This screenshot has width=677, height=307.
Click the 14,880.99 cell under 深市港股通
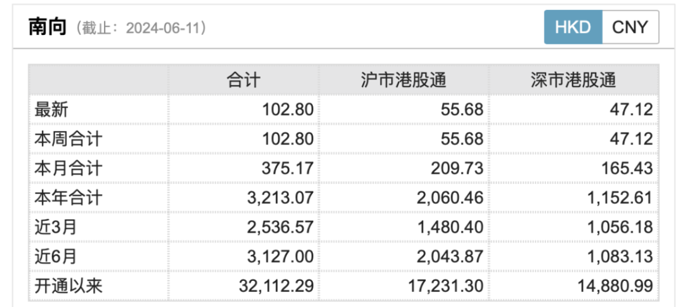pos(614,286)
